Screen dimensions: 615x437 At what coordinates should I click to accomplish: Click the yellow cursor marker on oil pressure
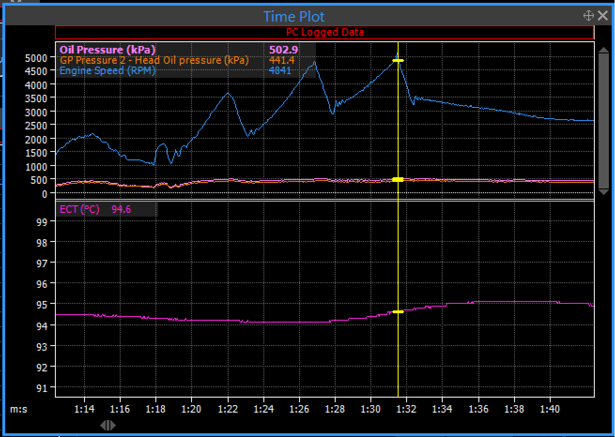pyautogui.click(x=398, y=180)
